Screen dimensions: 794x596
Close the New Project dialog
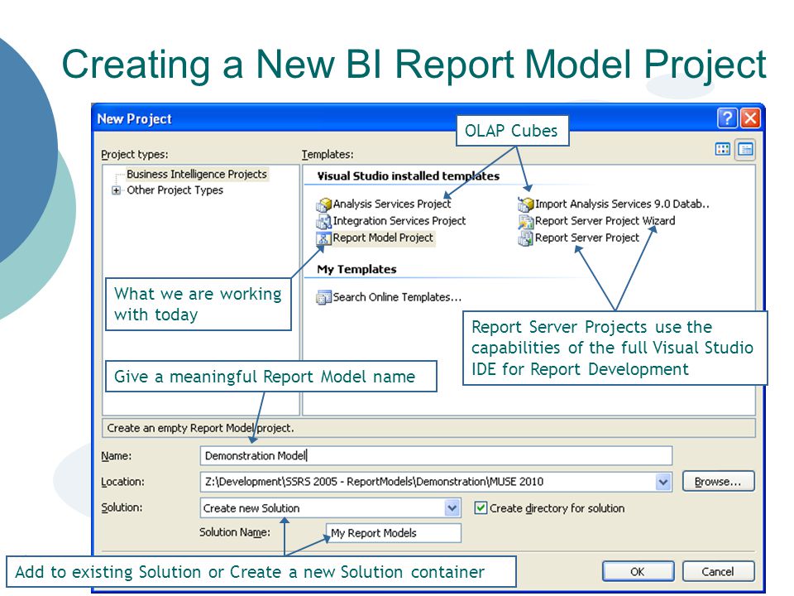tap(750, 118)
